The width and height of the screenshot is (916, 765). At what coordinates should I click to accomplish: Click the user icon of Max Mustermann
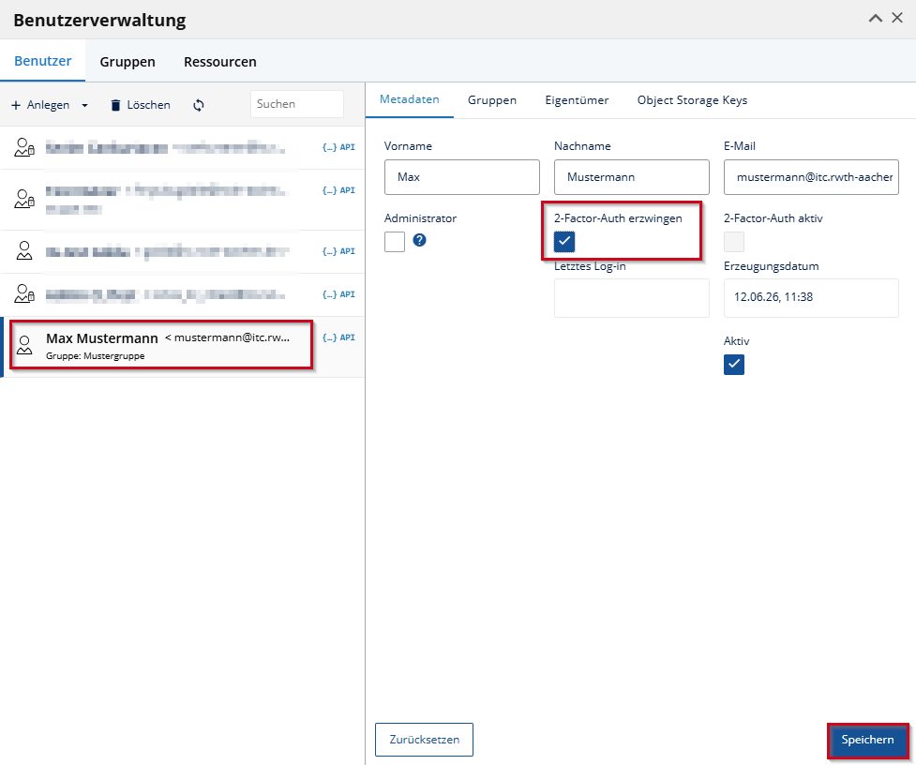click(24, 345)
